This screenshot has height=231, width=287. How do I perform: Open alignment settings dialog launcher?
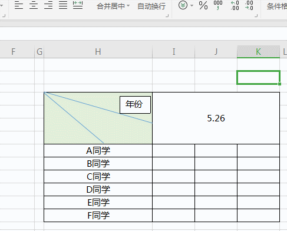(167, 16)
